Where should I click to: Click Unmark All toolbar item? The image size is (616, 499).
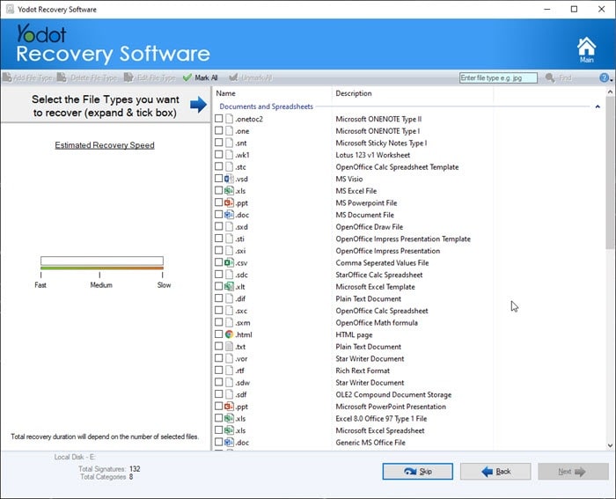tap(250, 77)
